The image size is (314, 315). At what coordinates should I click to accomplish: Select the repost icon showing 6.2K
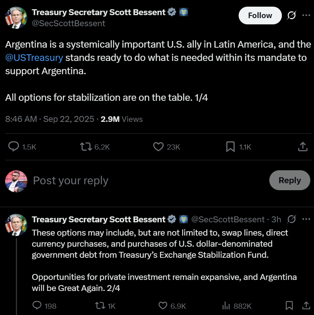click(86, 147)
